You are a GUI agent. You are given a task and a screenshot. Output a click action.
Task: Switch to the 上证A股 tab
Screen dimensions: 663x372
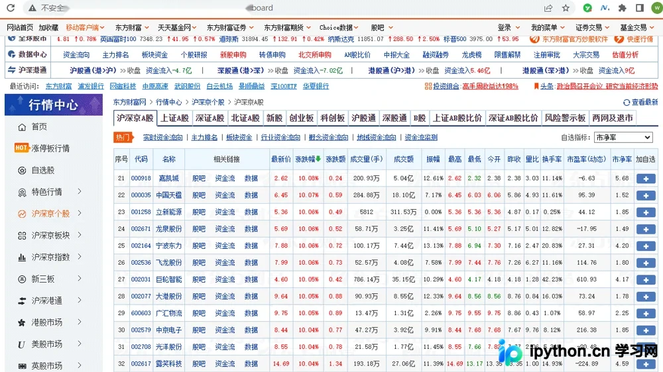pos(174,118)
